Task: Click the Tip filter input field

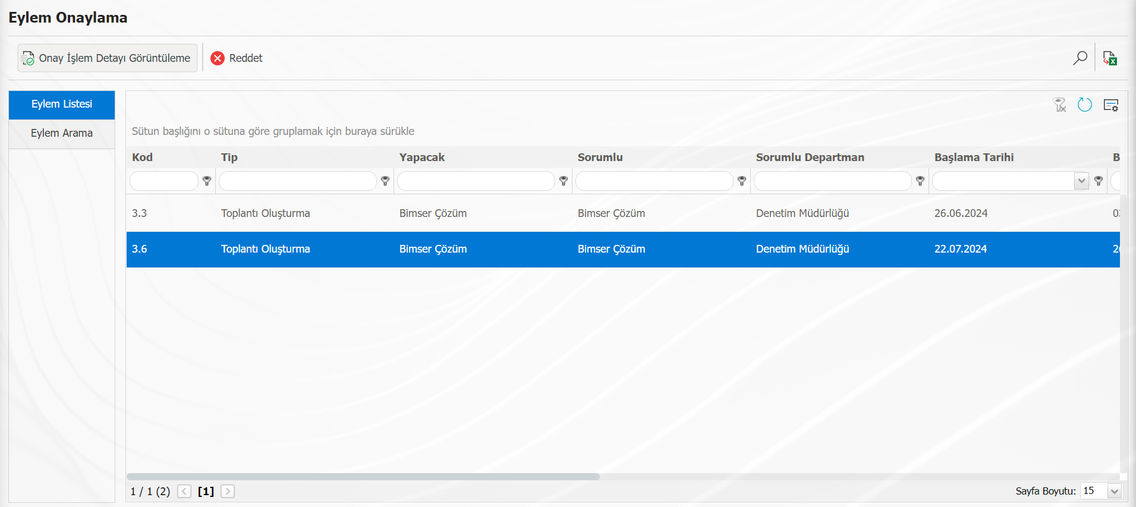Action: [298, 181]
